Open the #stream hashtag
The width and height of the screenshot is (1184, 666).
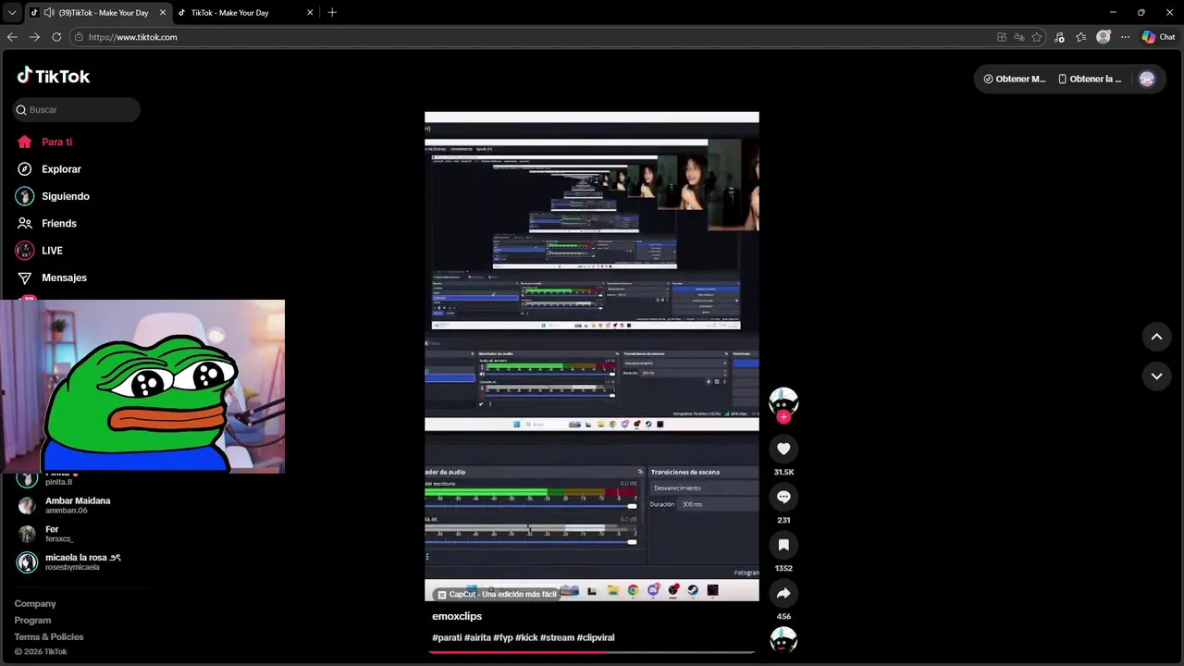557,637
